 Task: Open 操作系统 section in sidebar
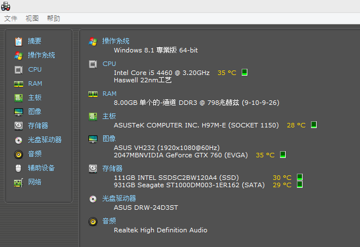tap(41, 55)
